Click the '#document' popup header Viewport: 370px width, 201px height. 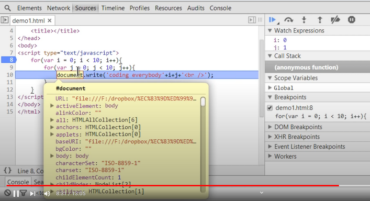pos(71,88)
